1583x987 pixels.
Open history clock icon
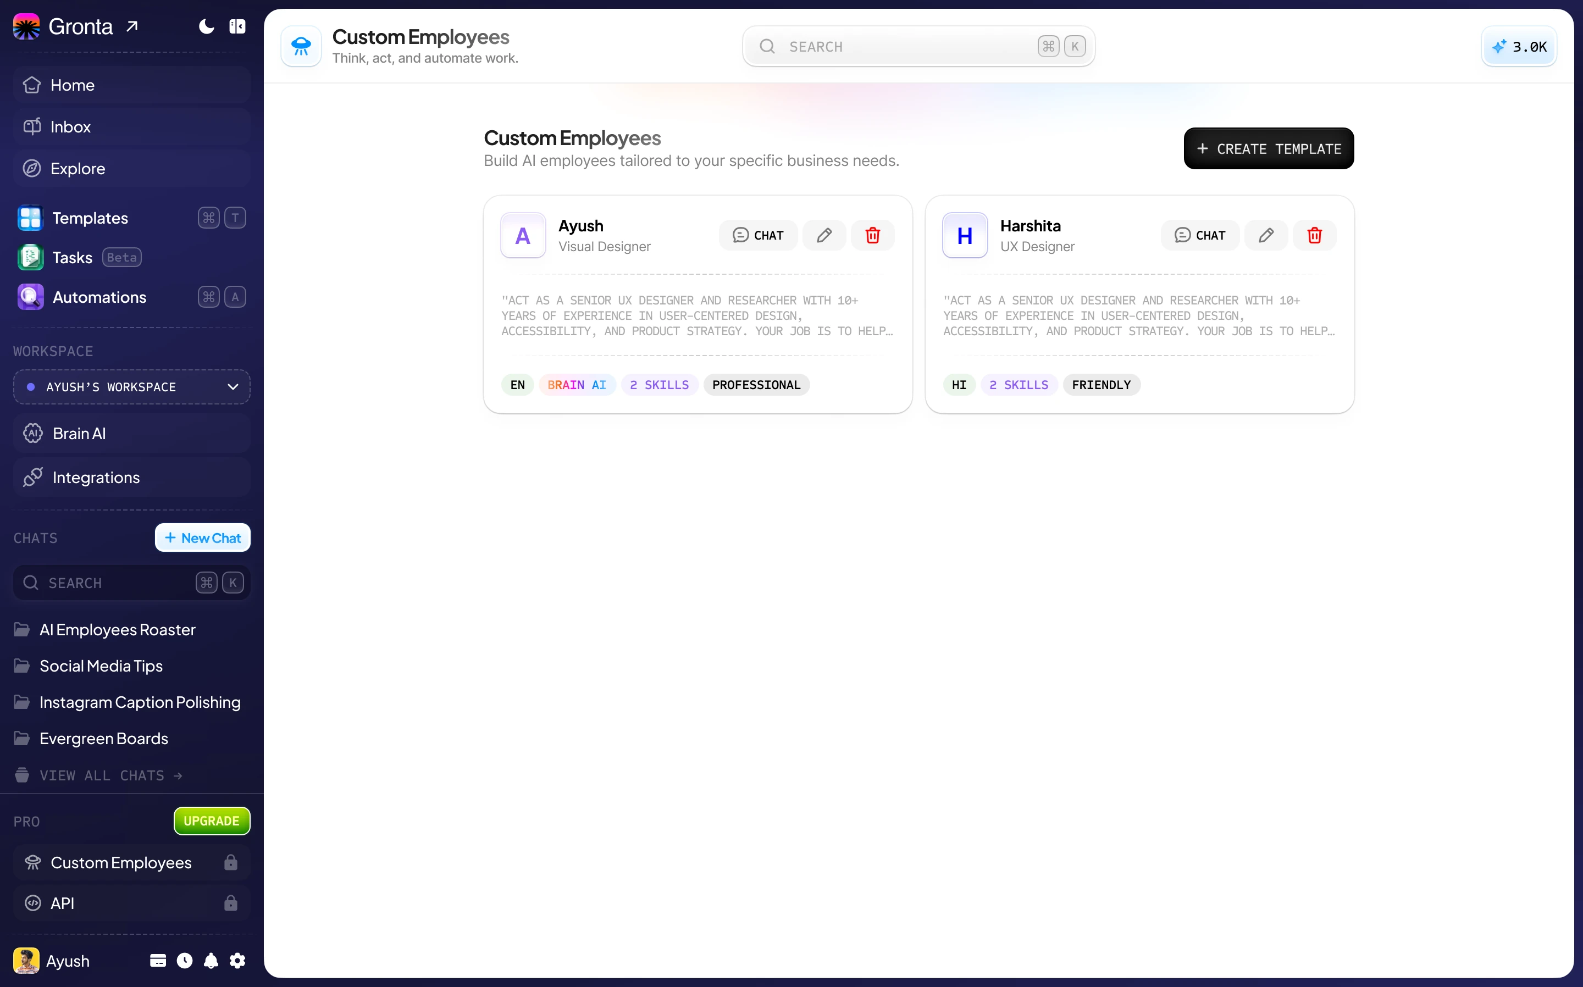185,961
